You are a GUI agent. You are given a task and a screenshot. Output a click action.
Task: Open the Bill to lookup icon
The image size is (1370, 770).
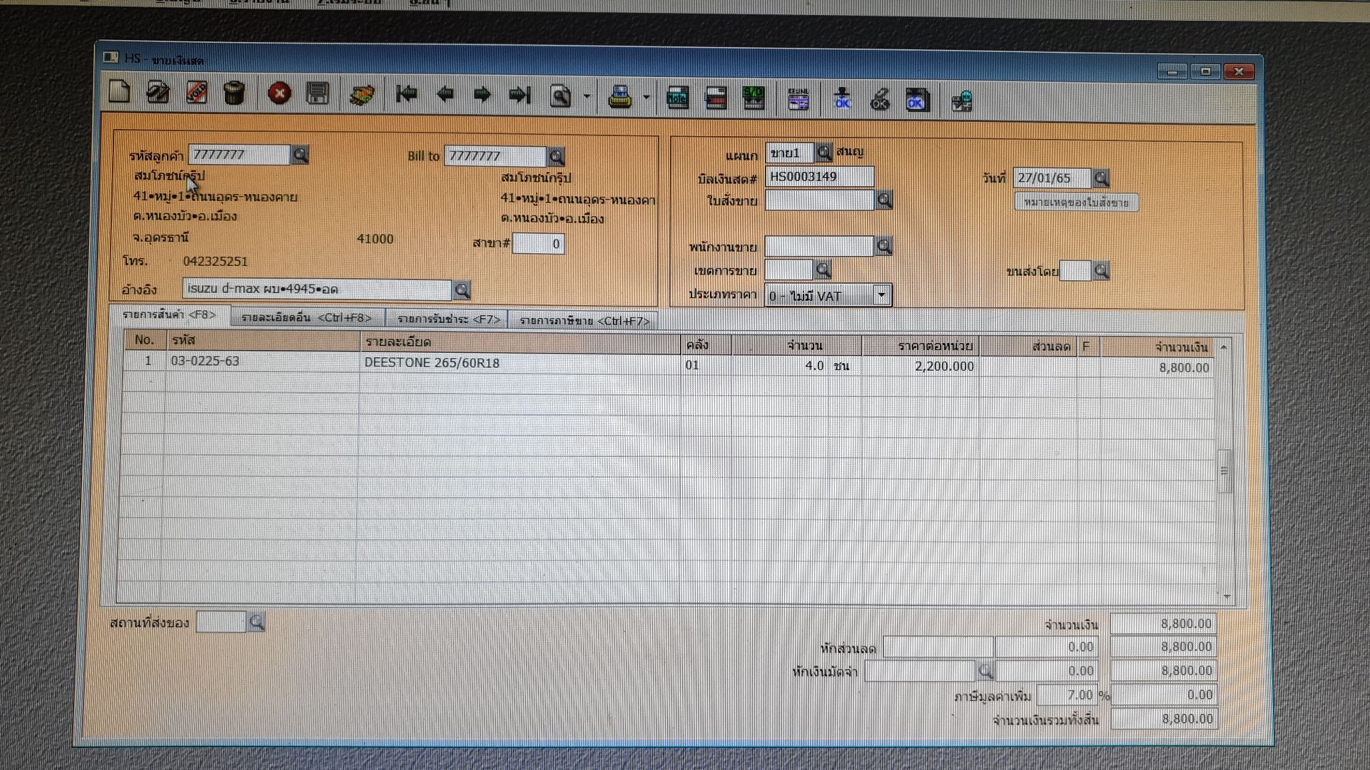[556, 157]
